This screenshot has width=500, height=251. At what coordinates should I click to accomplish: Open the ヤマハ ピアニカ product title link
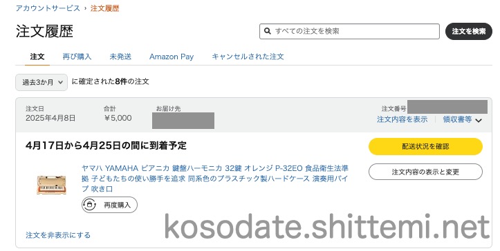coord(215,178)
